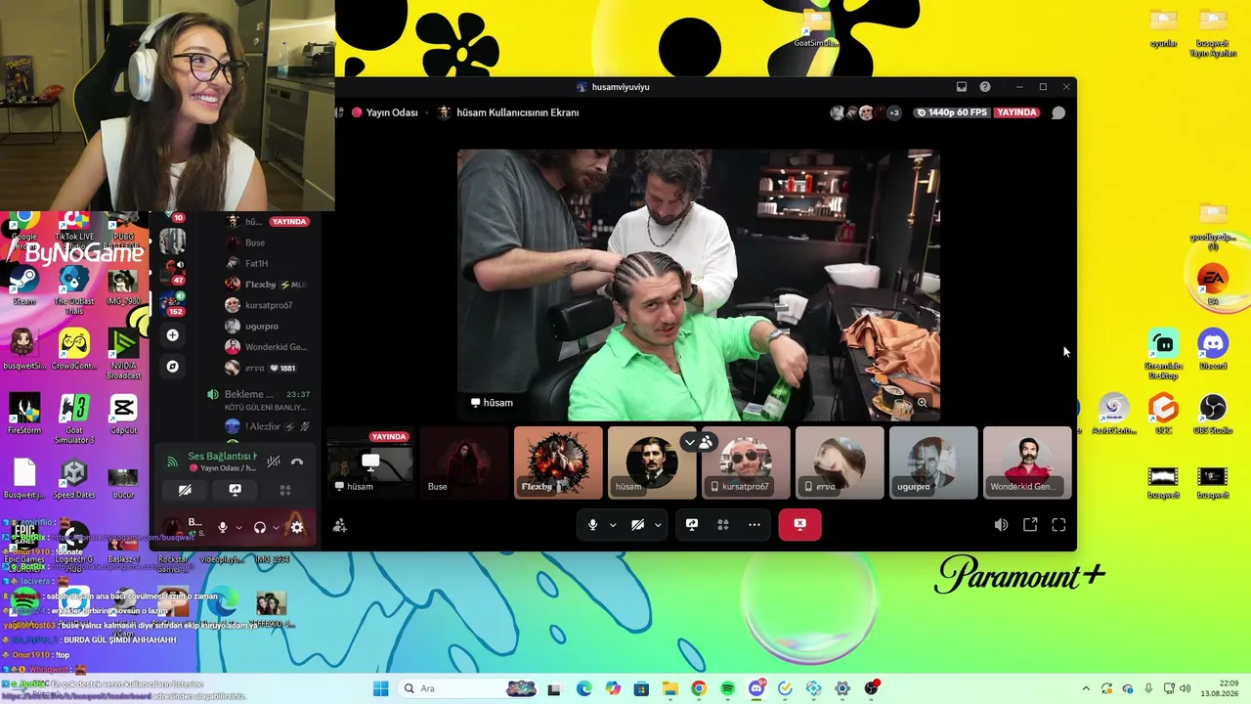Mute the microphone in the call controls
The height and width of the screenshot is (704, 1251).
592,525
